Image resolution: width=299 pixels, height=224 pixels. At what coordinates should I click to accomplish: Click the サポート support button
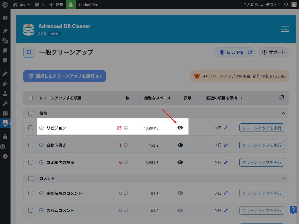[x=273, y=52]
